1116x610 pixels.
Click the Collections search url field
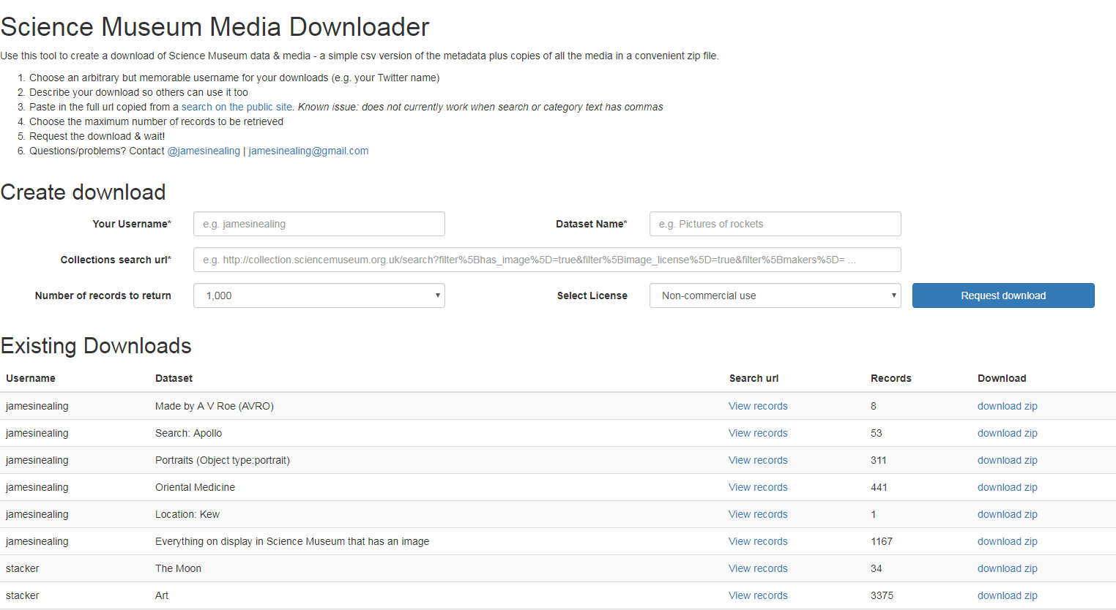point(547,260)
